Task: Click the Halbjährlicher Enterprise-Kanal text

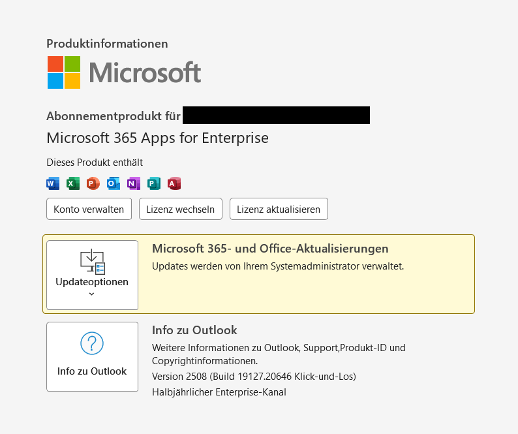Action: (219, 392)
